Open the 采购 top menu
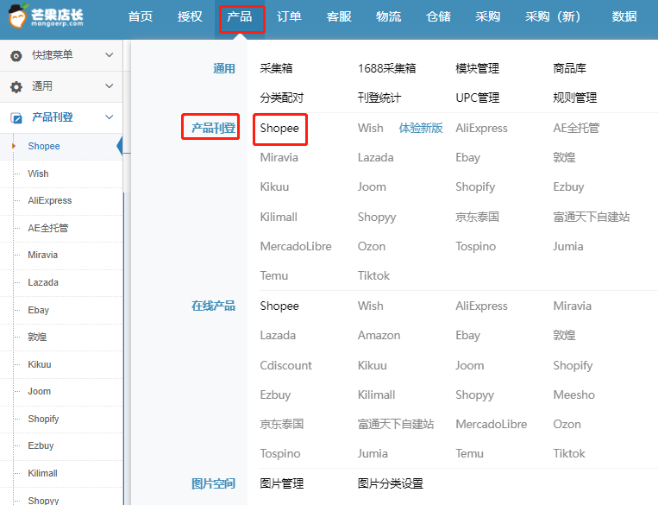 tap(487, 16)
